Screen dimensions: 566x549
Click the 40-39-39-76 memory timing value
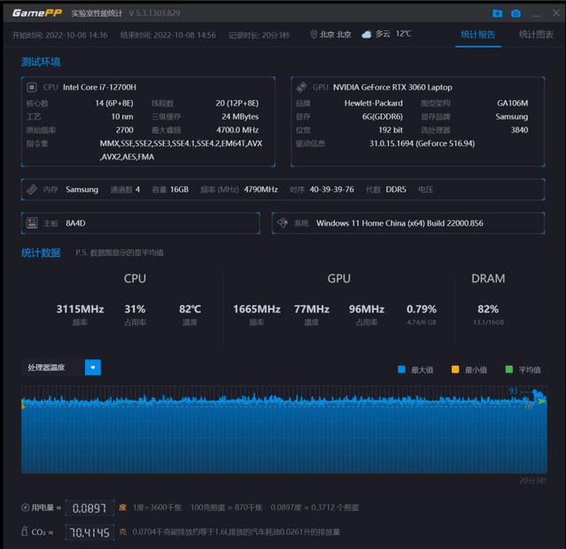(332, 189)
